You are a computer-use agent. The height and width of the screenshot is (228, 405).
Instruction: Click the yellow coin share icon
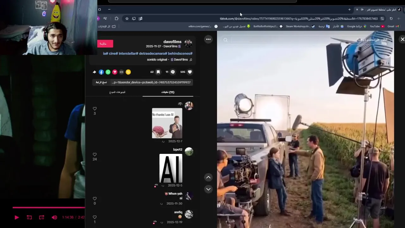tap(128, 72)
